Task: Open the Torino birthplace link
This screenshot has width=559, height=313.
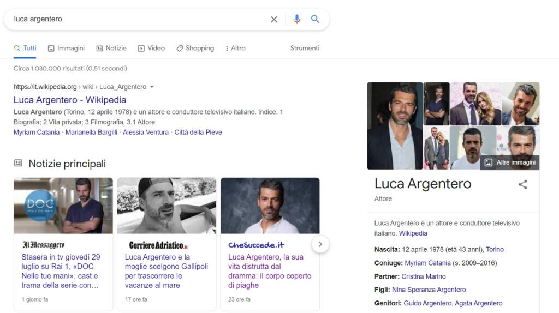Action: point(495,249)
